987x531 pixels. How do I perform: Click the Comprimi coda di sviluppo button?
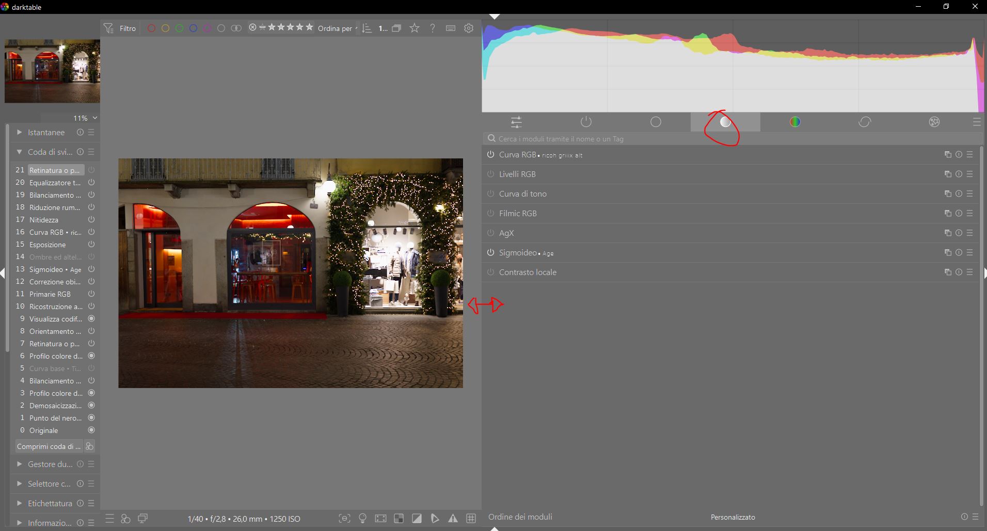(x=49, y=446)
